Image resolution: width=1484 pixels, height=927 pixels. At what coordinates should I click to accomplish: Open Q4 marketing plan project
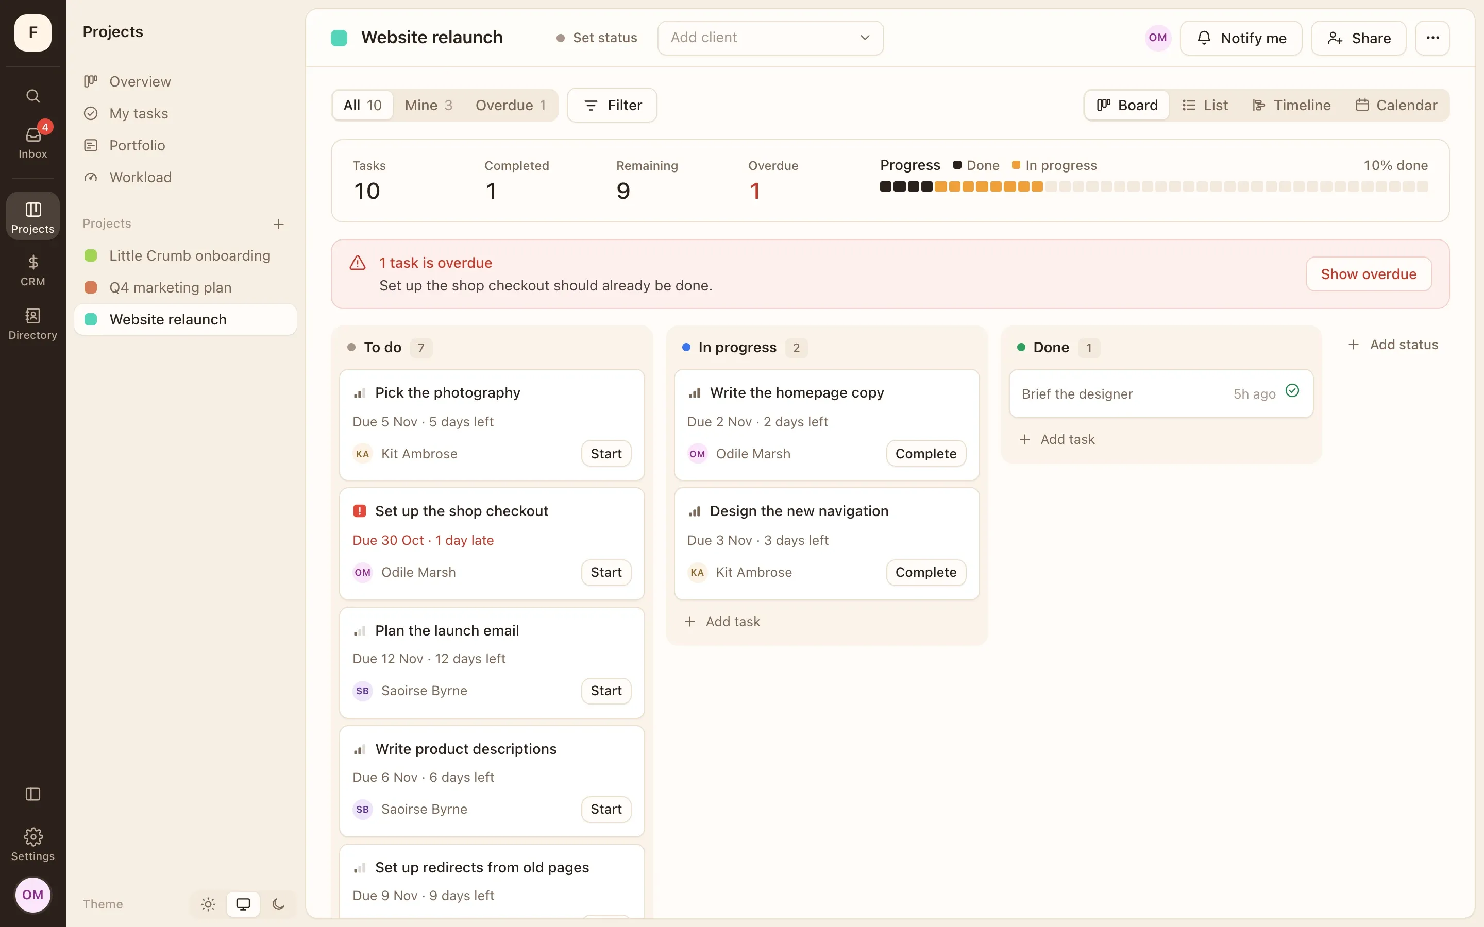(x=185, y=287)
